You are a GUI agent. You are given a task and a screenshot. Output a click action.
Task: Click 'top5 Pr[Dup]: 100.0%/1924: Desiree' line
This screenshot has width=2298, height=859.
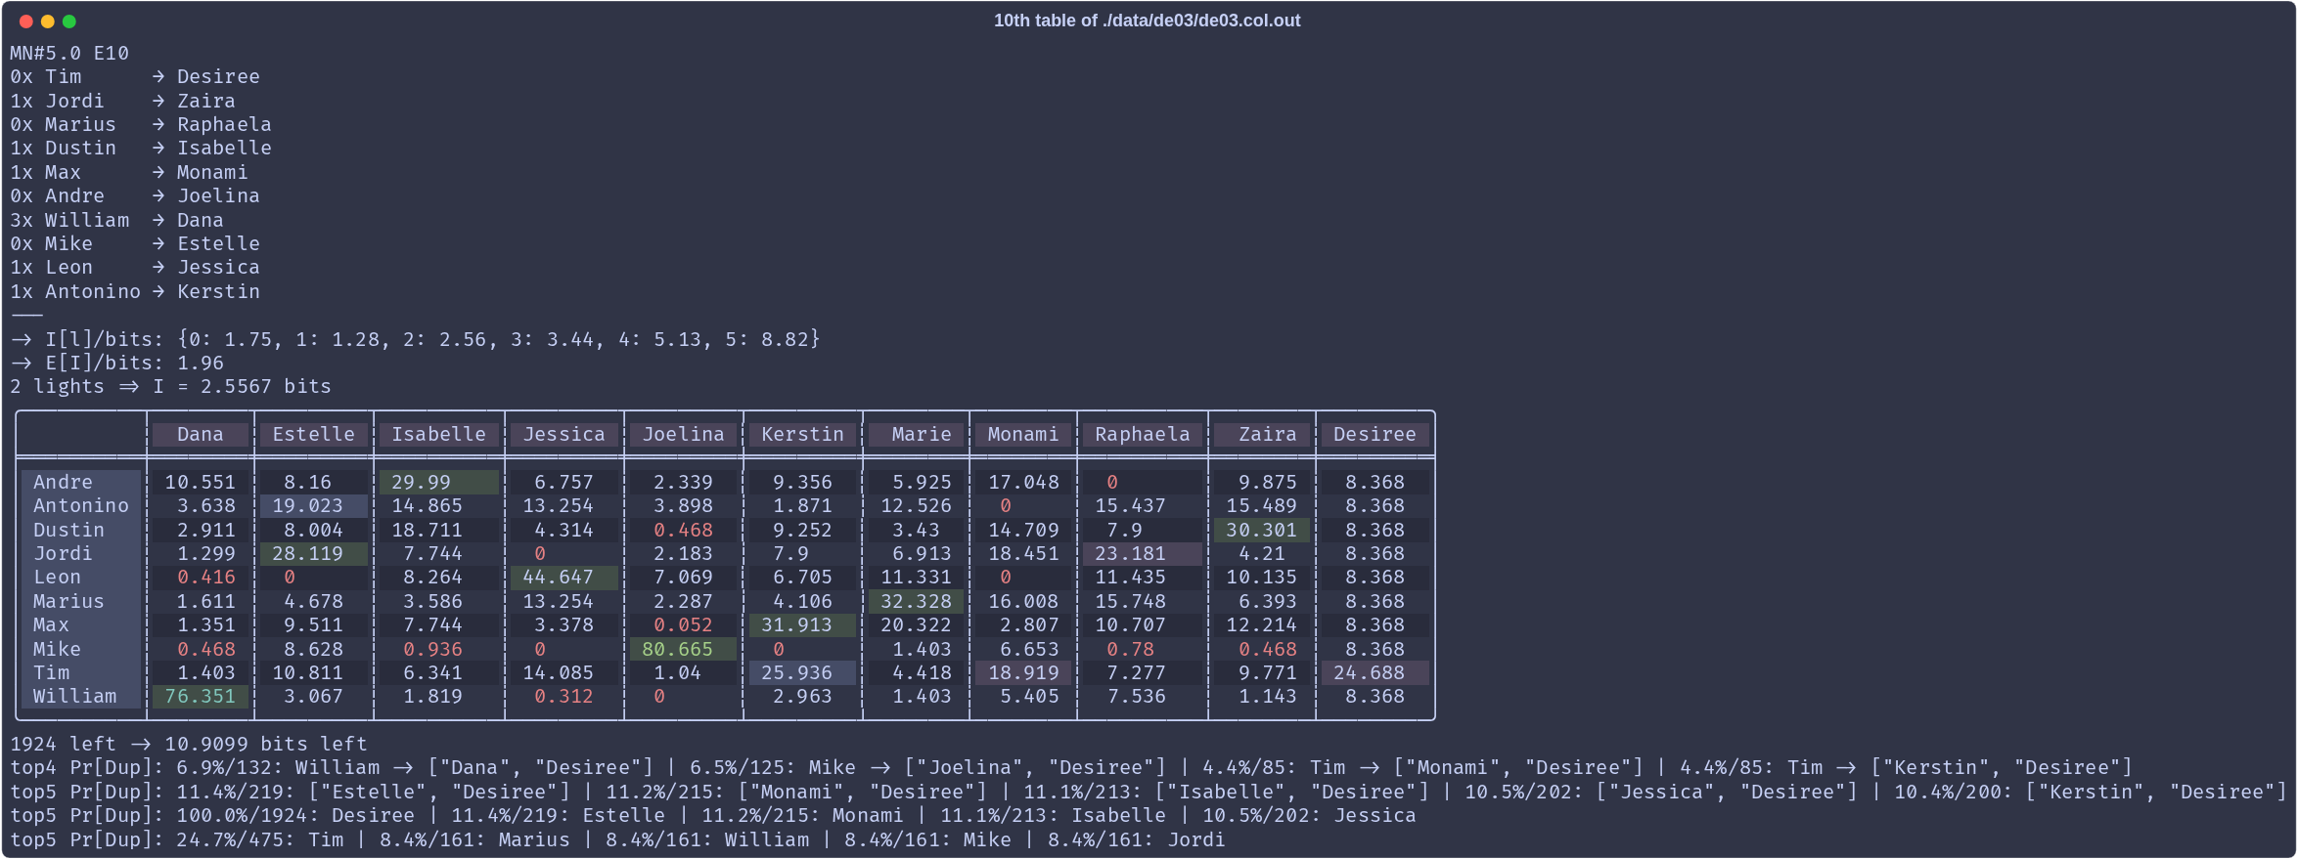pyautogui.click(x=713, y=815)
